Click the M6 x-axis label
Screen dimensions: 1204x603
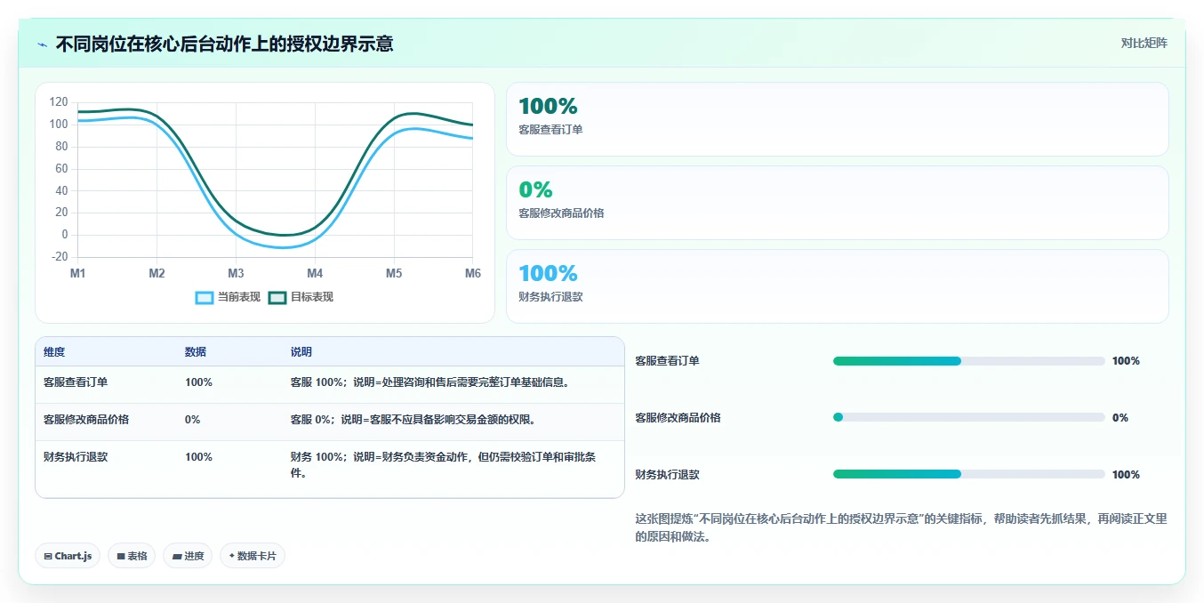[x=472, y=273]
